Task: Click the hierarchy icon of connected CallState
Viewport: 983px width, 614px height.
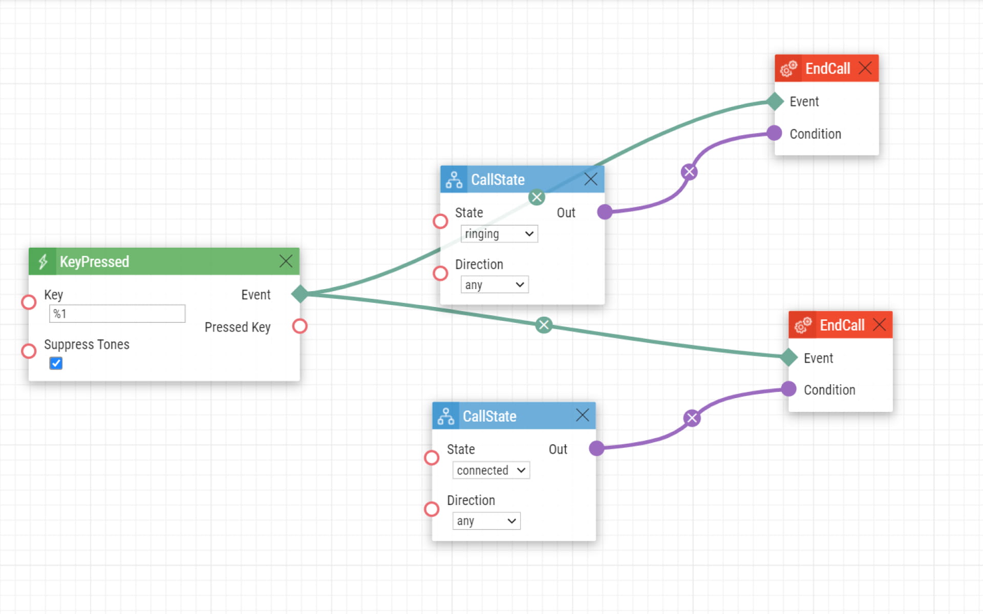Action: tap(445, 416)
